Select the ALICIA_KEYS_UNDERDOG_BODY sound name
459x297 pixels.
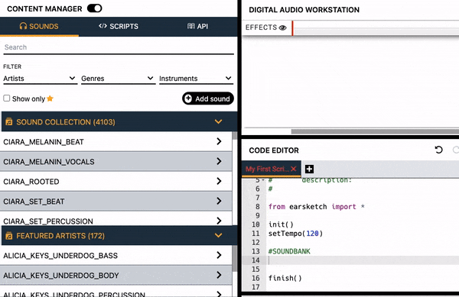(61, 276)
